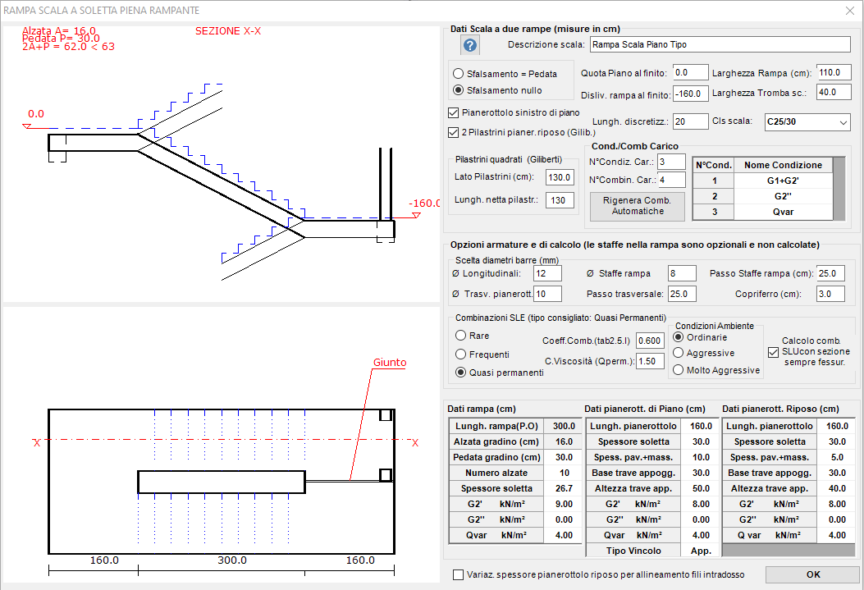Click rampa Spessore soletta value 26.7
Image resolution: width=864 pixels, height=590 pixels.
(563, 488)
